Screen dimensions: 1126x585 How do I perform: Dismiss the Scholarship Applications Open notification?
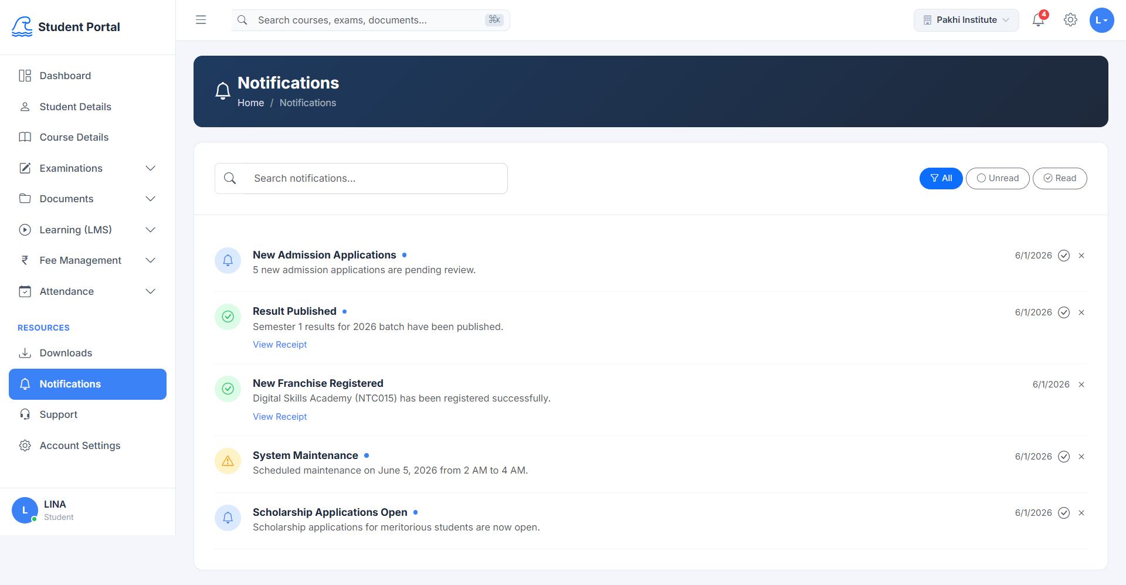[x=1081, y=513]
